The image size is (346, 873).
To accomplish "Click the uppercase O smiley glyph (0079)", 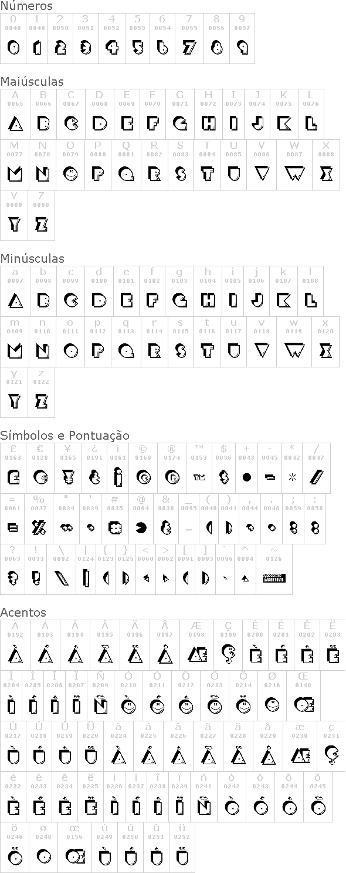I will pyautogui.click(x=70, y=173).
